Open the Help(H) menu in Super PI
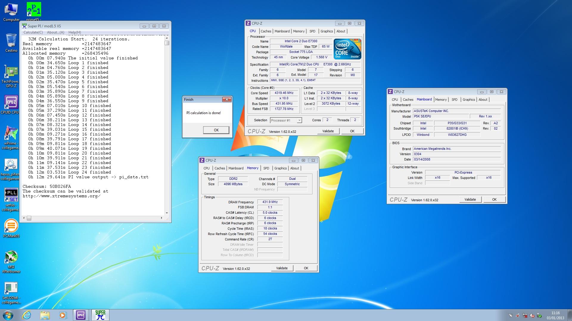This screenshot has width=572, height=321. (x=75, y=32)
